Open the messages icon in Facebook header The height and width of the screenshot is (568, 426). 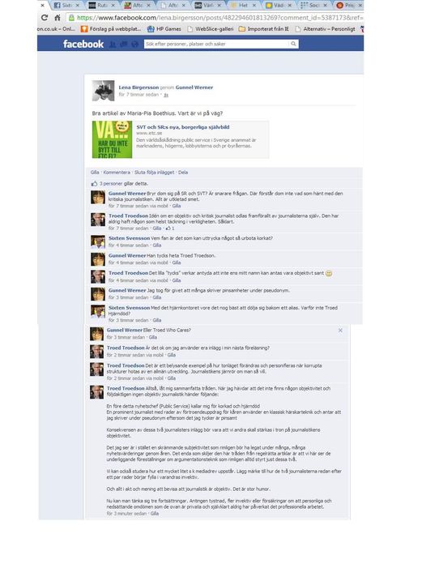click(x=124, y=45)
